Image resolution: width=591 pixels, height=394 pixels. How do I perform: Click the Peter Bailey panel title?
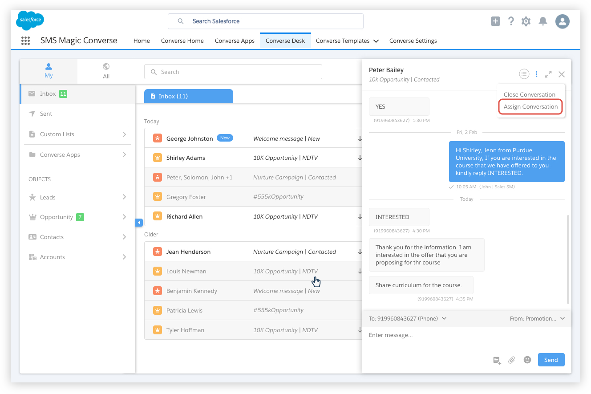386,70
